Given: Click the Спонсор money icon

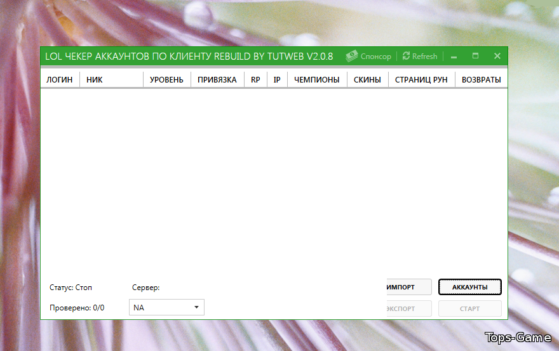Looking at the screenshot, I should pos(351,56).
